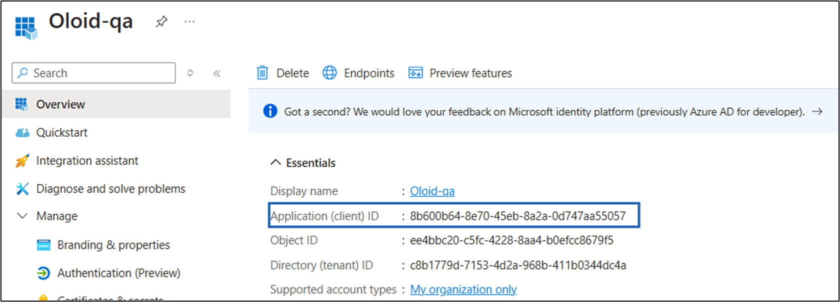The image size is (840, 302).
Task: Collapse the Essentials section chevron
Action: 275,162
